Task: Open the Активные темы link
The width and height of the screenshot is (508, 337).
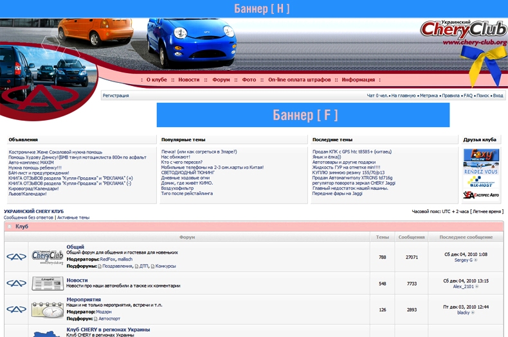Action: 73,218
